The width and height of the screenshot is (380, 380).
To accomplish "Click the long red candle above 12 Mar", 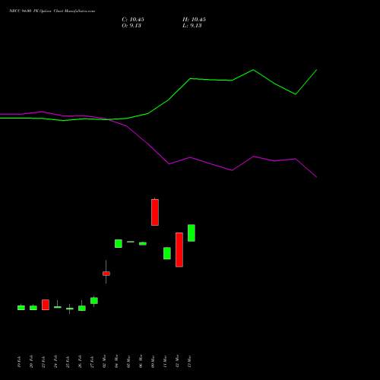I will (179, 250).
